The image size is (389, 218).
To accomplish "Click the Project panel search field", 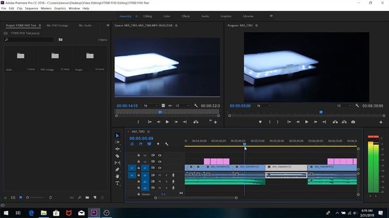I will (x=29, y=39).
